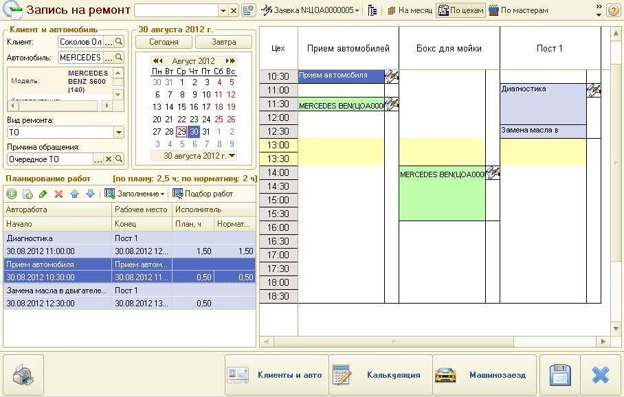Close form using the blue X button
The image size is (624, 397).
[x=601, y=375]
